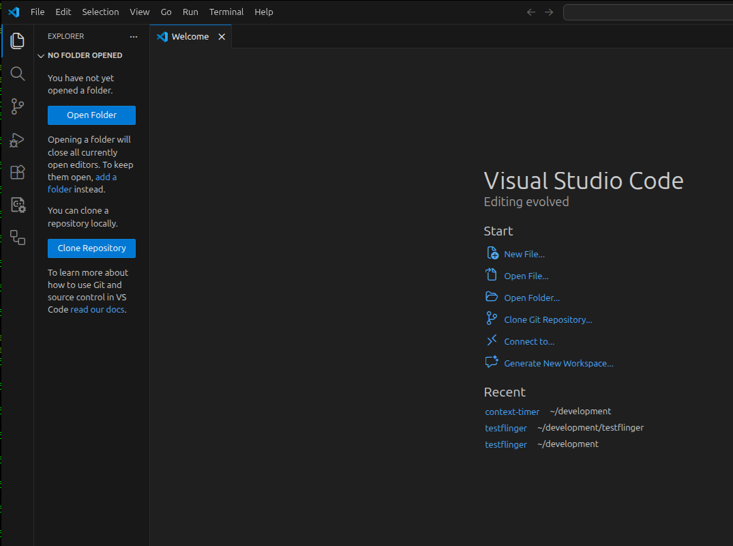
Task: Collapse the NO FOLDER OPENED section
Action: tap(41, 56)
